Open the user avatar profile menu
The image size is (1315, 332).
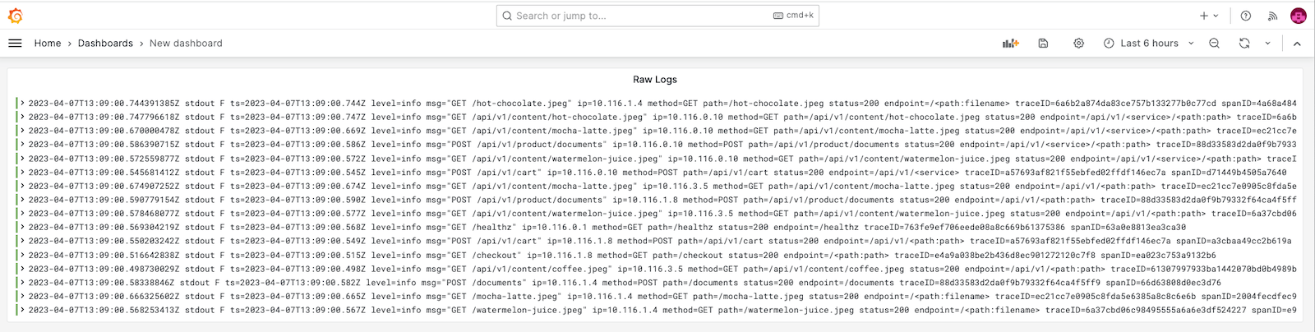pyautogui.click(x=1299, y=16)
